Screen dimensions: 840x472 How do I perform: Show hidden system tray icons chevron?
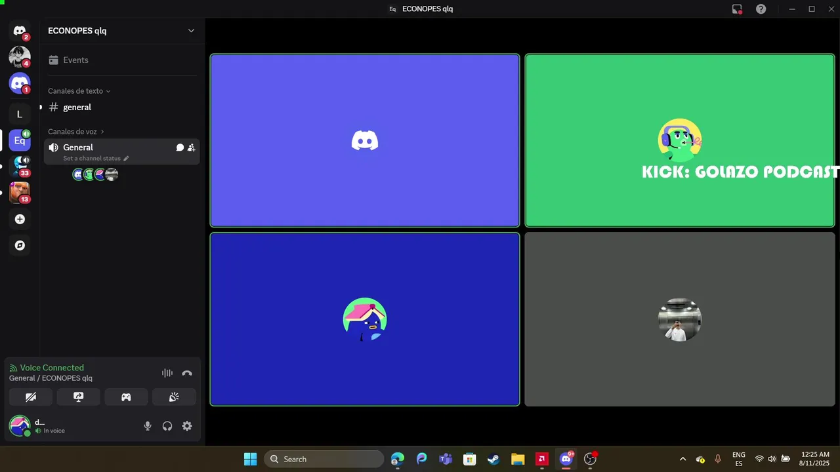[682, 459]
